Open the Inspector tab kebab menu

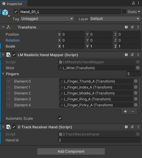tap(138, 3)
